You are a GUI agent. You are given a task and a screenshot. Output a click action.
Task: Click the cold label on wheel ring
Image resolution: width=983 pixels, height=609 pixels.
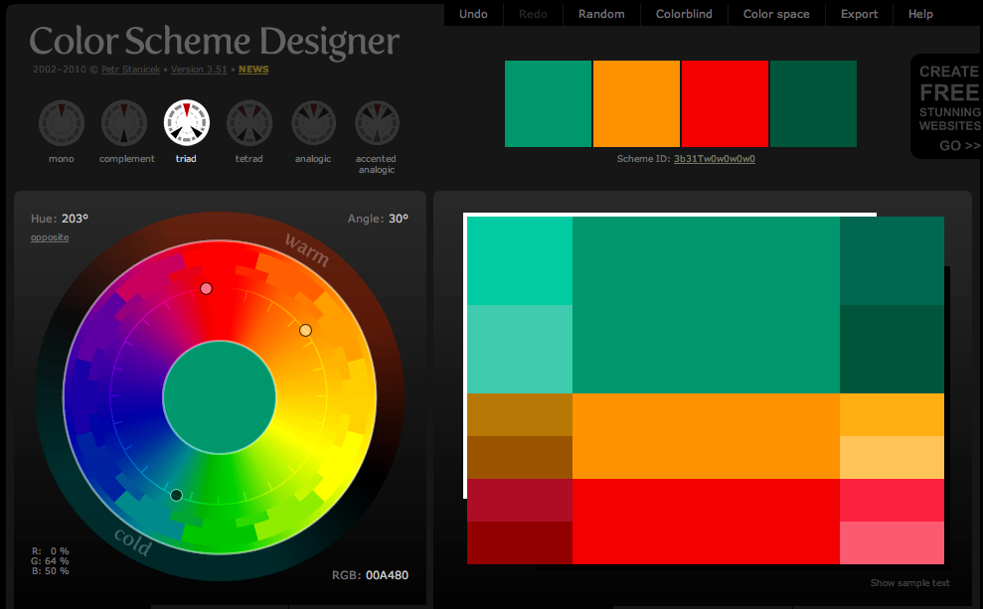(x=133, y=541)
